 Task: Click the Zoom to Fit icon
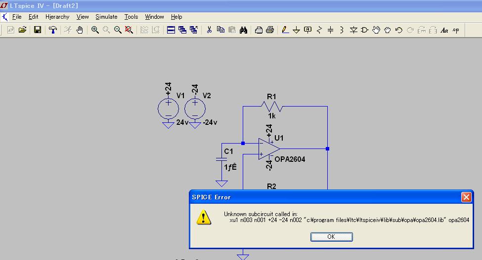[129, 30]
